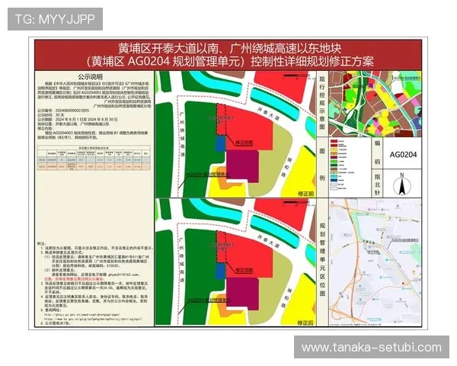The image size is (457, 366).
Task: Click the "公示说明" heading
Action: coord(90,77)
